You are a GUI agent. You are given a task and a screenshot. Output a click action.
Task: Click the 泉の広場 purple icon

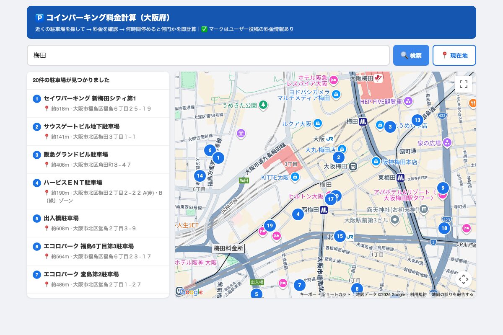point(447,143)
